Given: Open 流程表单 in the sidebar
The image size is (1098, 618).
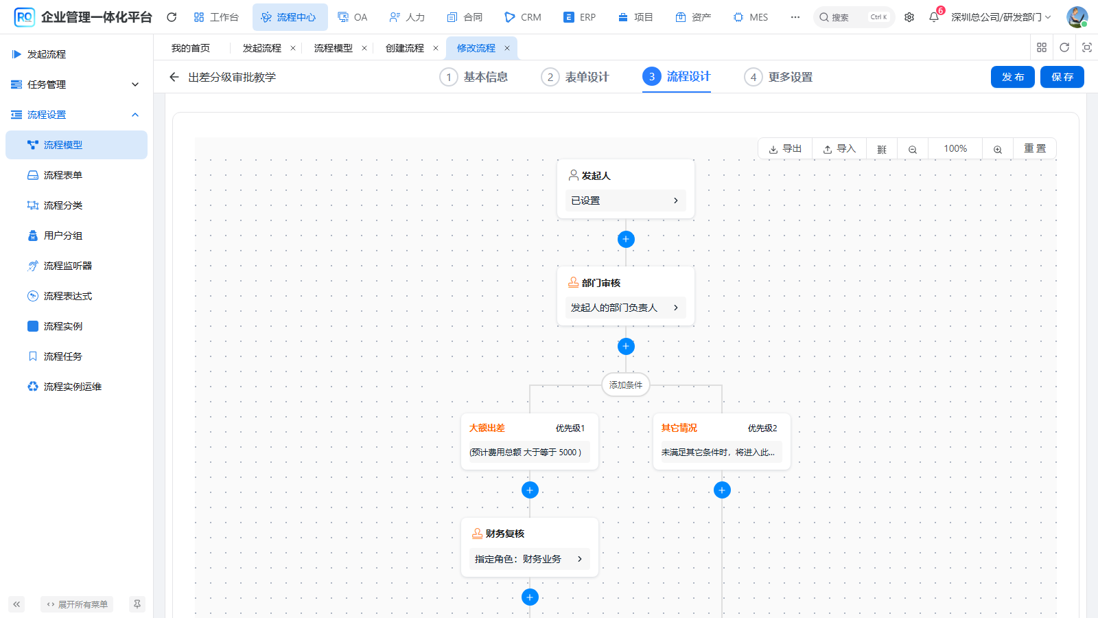Looking at the screenshot, I should click(76, 175).
